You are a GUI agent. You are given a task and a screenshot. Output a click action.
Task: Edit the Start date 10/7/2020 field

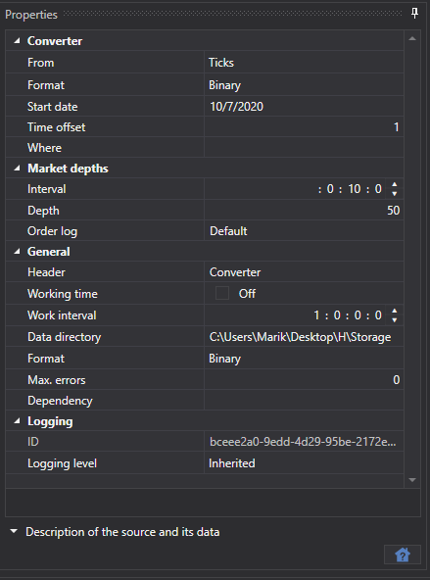(x=304, y=107)
